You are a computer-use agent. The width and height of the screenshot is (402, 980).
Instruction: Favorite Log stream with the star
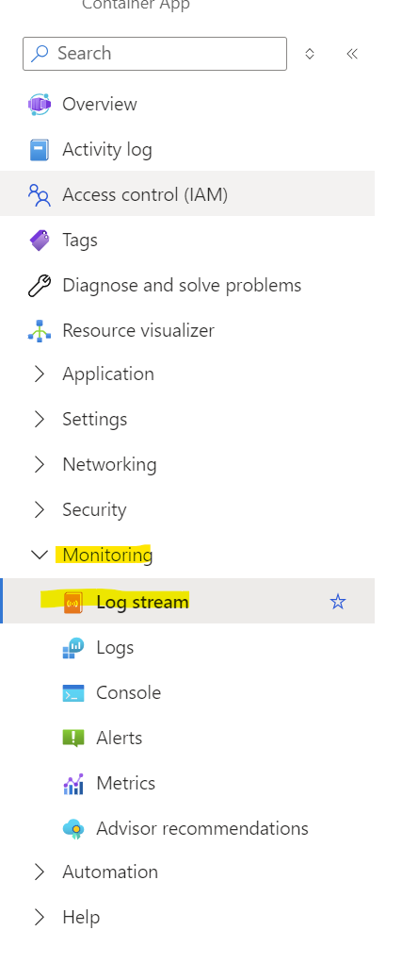[x=338, y=602]
